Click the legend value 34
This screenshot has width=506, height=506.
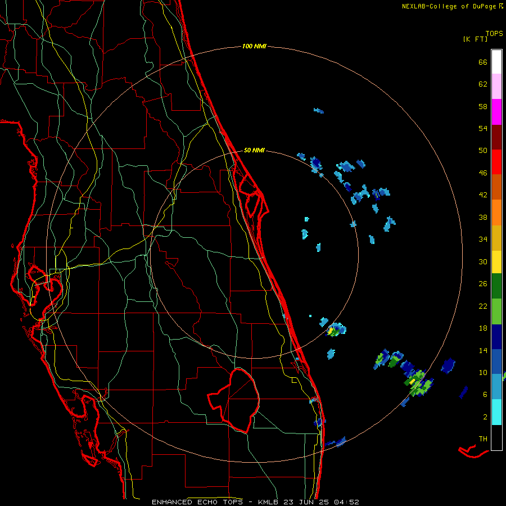483,239
